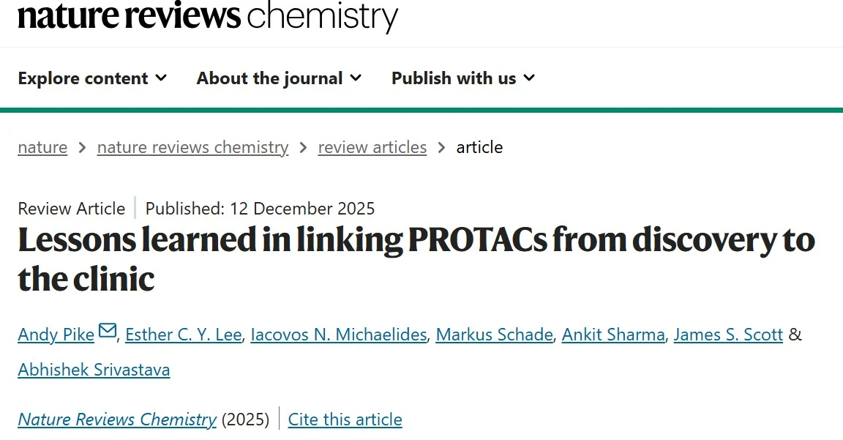Click author Iacovos N. Michaelides
Image resolution: width=843 pixels, height=440 pixels.
pos(338,334)
